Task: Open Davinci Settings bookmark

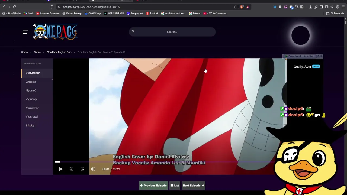Action: click(72, 13)
